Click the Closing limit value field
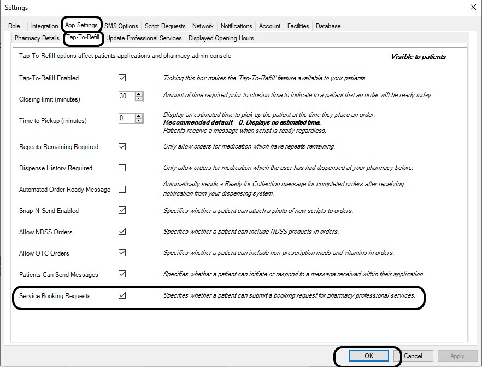482x367 pixels. (127, 97)
